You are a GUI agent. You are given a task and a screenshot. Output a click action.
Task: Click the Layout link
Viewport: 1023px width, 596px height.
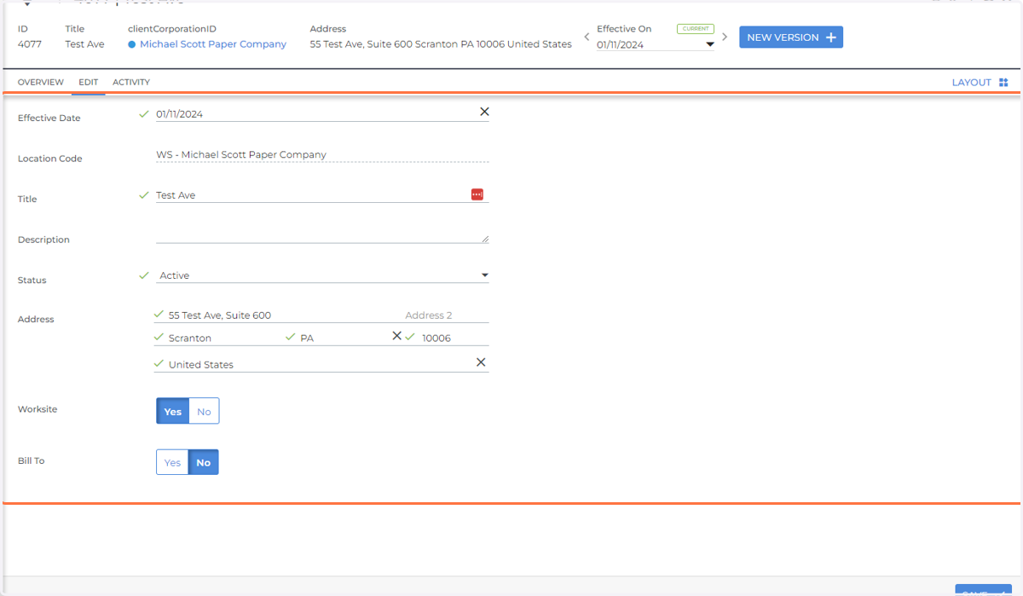pos(972,83)
